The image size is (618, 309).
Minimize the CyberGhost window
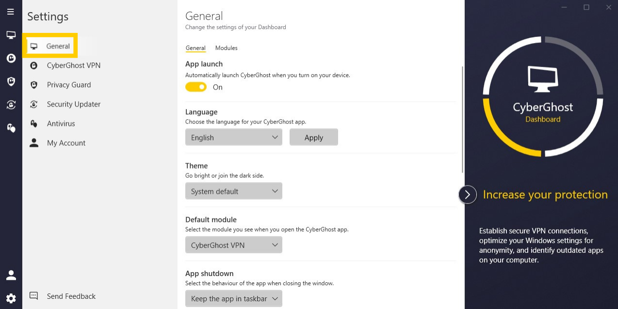564,7
